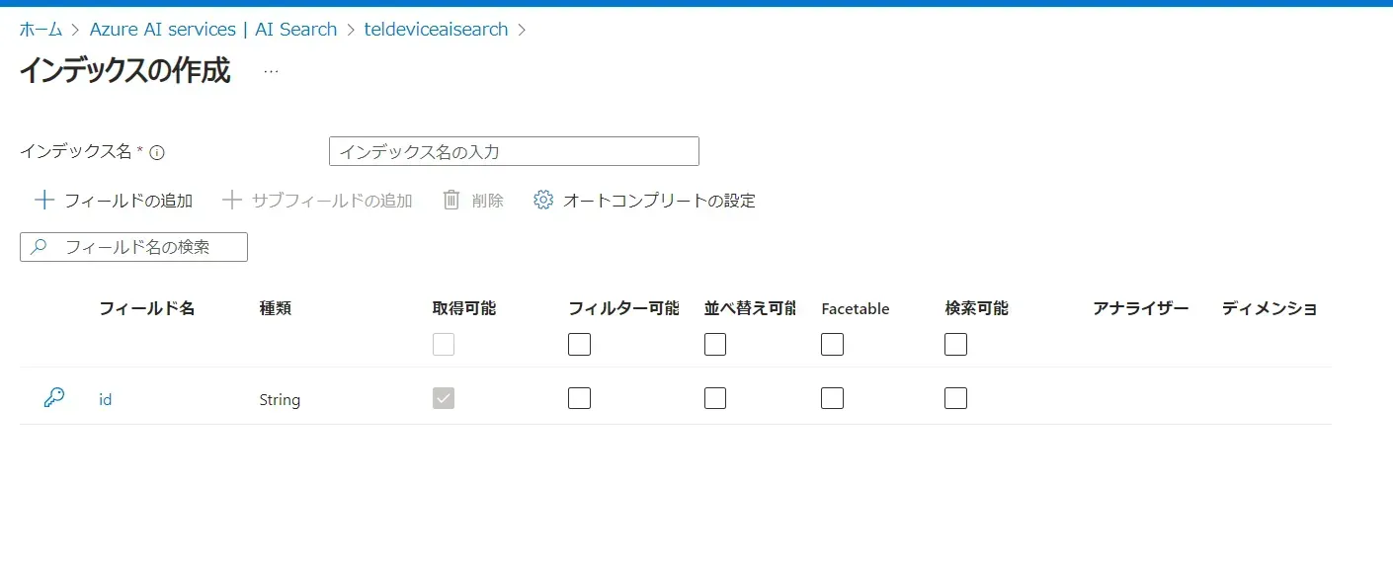Open Azure AI services | AI Search breadcrumb
The height and width of the screenshot is (577, 1393).
(x=213, y=30)
